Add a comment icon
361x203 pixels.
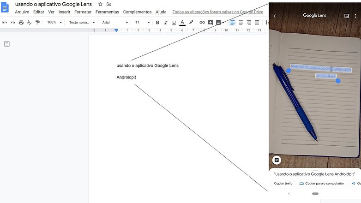(211, 22)
